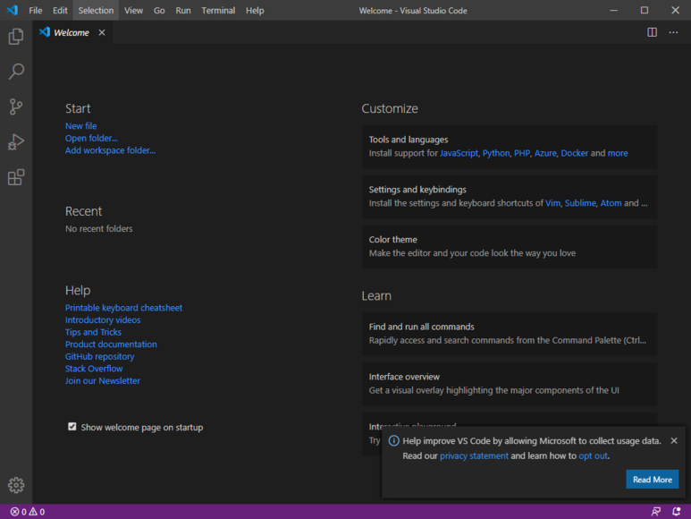Image resolution: width=691 pixels, height=519 pixels.
Task: Open Product documentation link
Action: tap(111, 345)
